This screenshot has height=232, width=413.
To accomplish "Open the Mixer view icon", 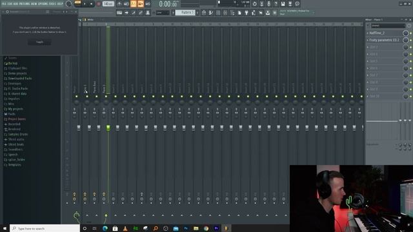I will (225, 13).
